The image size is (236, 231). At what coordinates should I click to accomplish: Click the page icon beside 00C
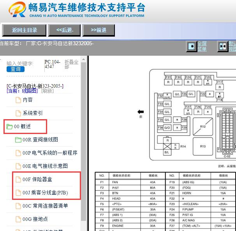click(x=18, y=206)
